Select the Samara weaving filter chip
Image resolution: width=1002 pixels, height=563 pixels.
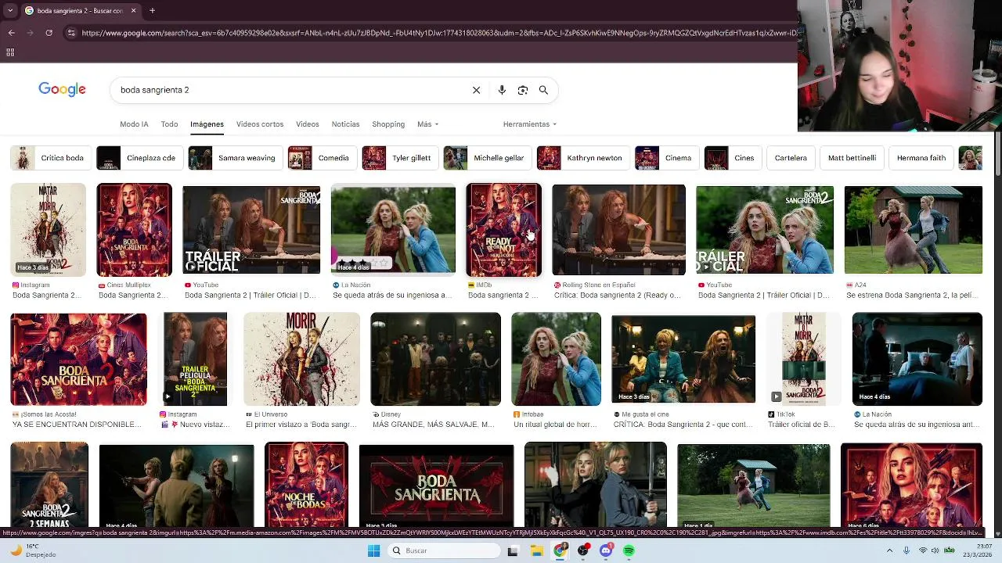(x=234, y=158)
